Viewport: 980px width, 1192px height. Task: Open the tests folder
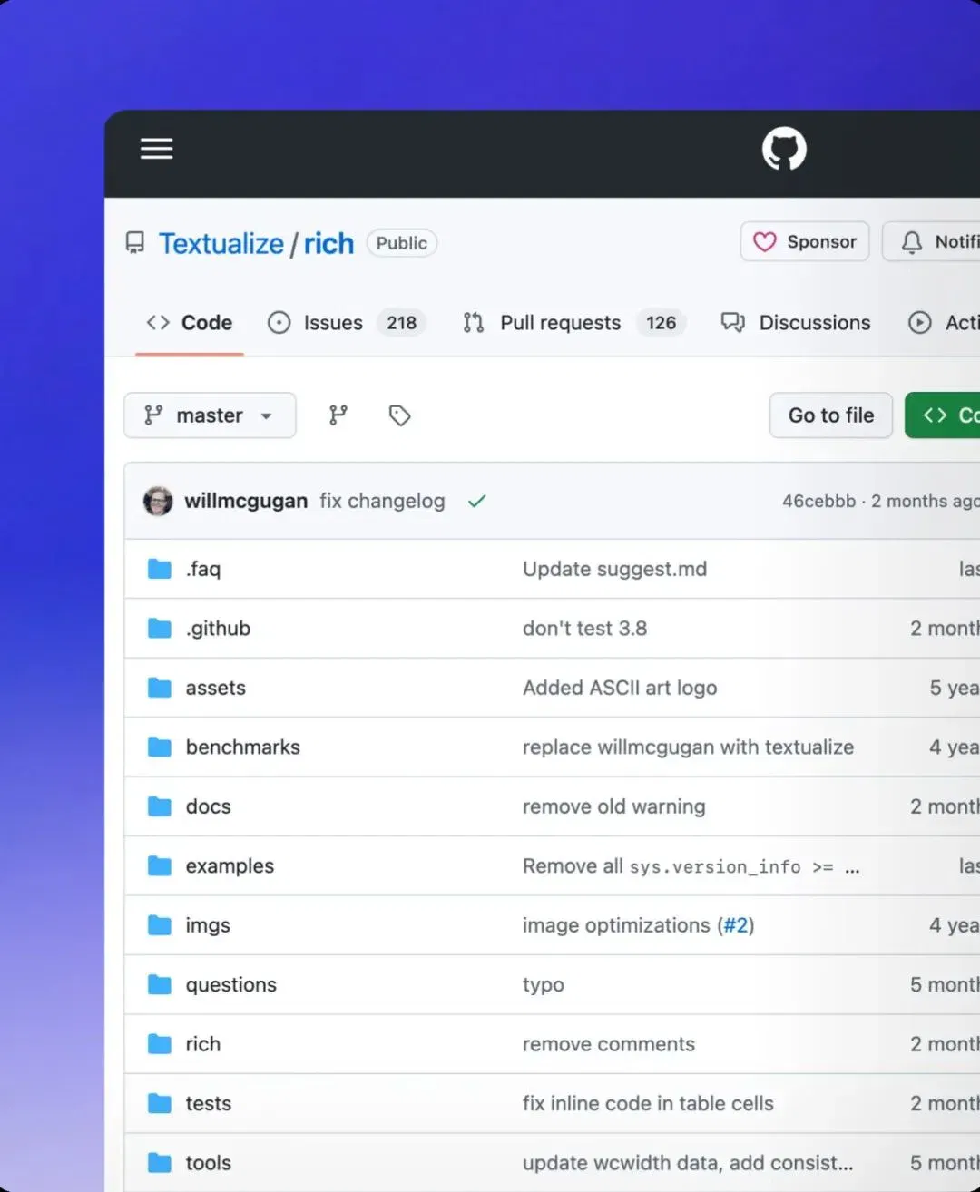point(208,1104)
